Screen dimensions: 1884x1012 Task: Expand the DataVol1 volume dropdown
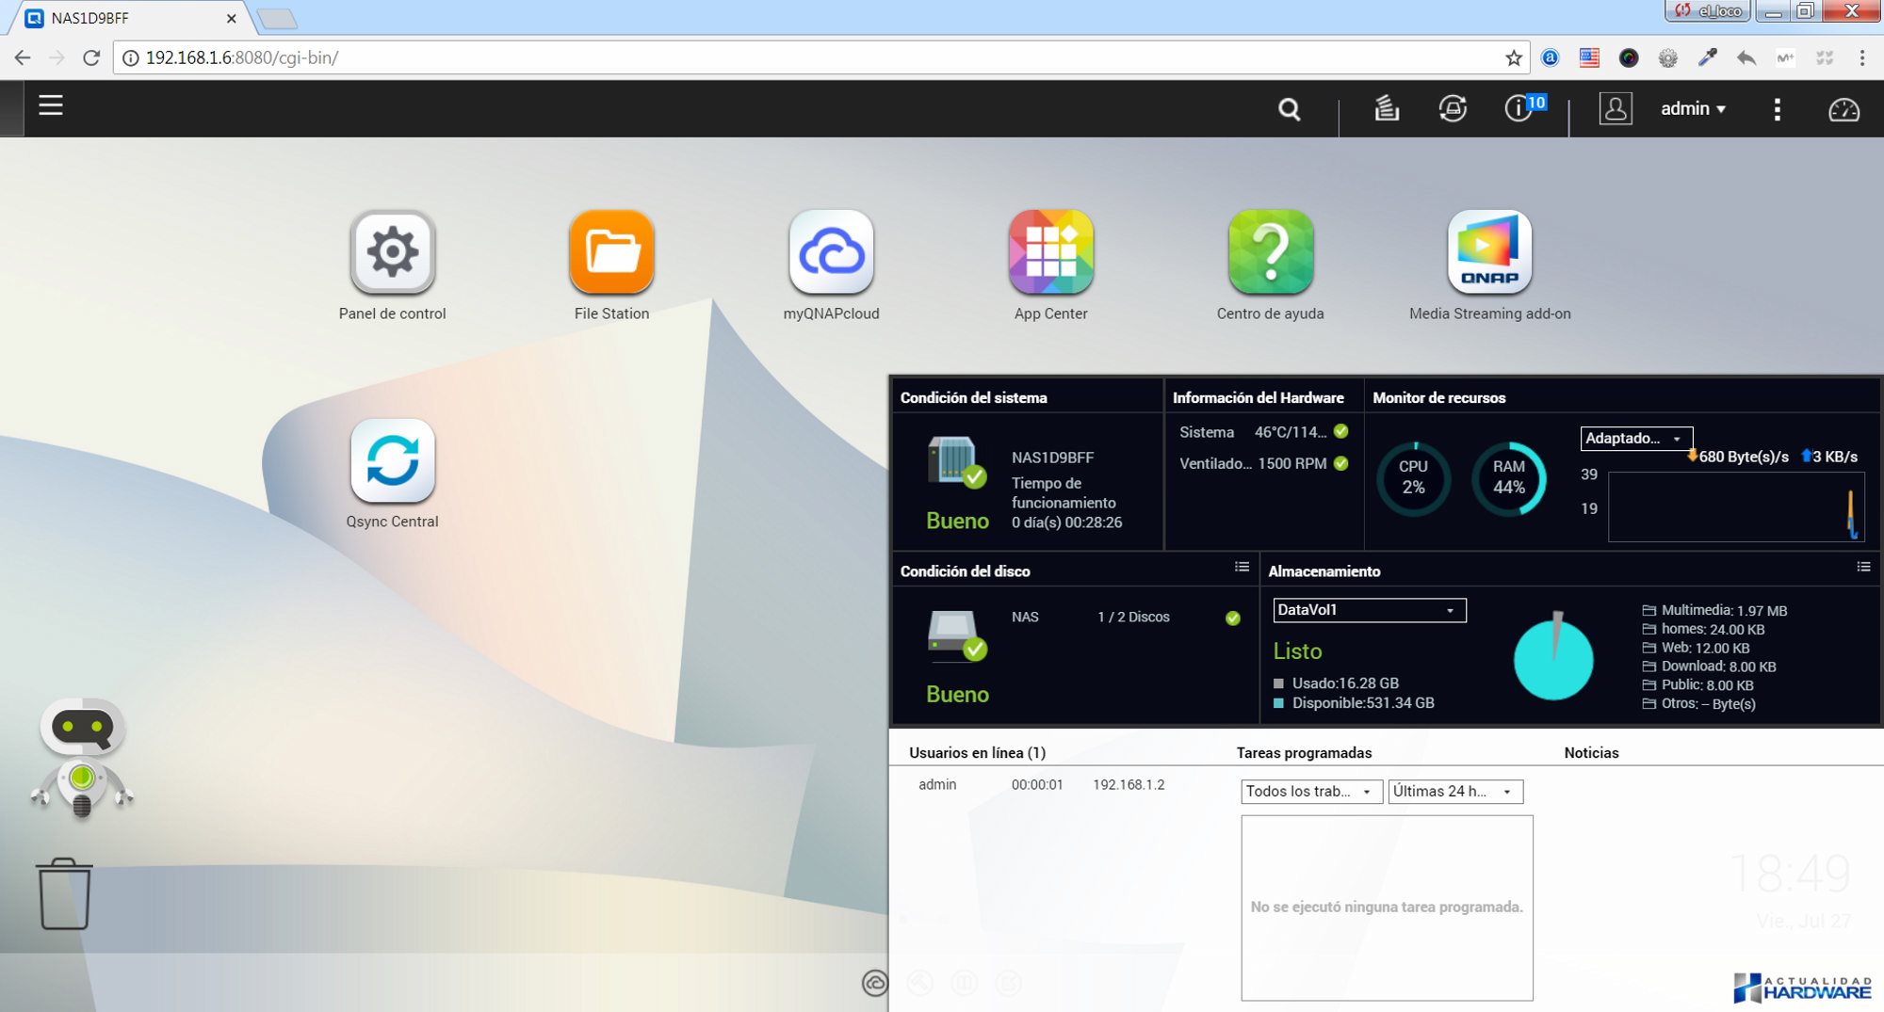(x=1369, y=610)
